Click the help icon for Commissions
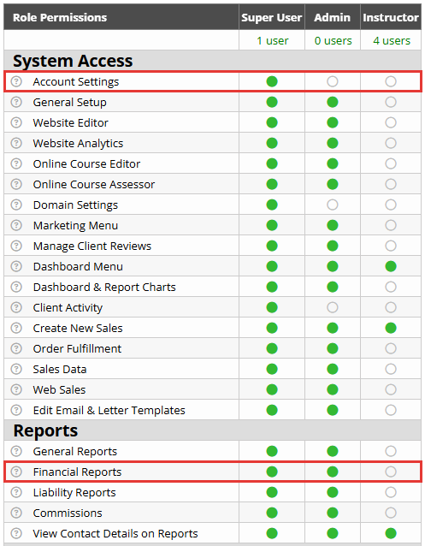This screenshot has width=425, height=546. 16,513
